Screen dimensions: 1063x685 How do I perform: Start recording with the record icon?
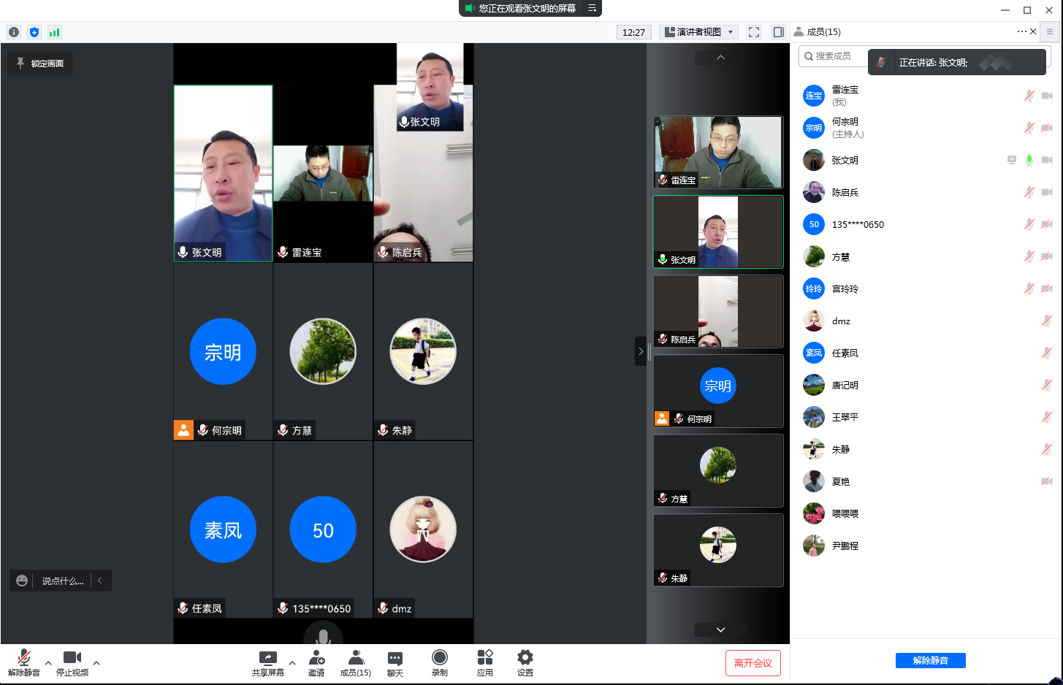click(x=439, y=658)
